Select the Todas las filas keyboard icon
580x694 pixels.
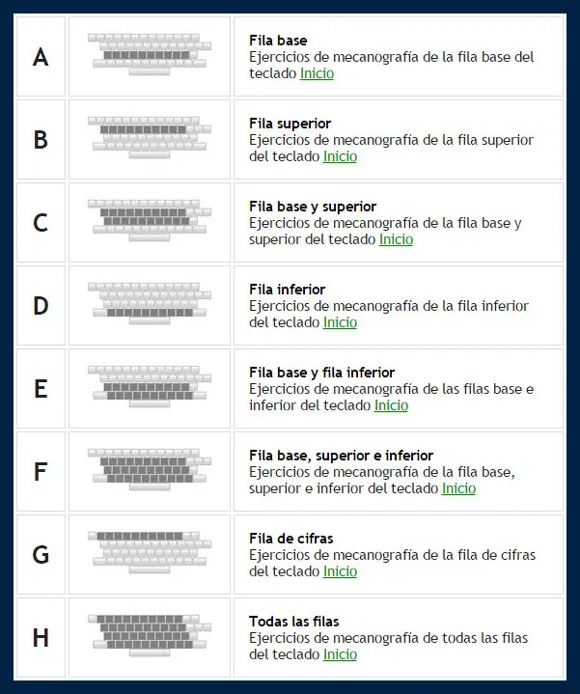pos(149,637)
